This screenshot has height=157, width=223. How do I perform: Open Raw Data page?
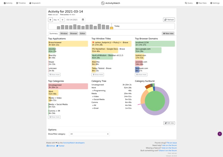point(201,3)
